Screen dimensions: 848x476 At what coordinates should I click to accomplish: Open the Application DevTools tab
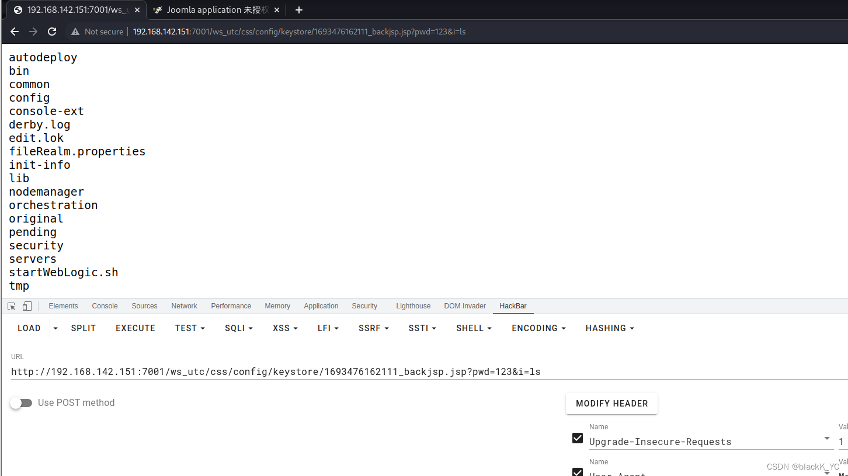(x=321, y=306)
